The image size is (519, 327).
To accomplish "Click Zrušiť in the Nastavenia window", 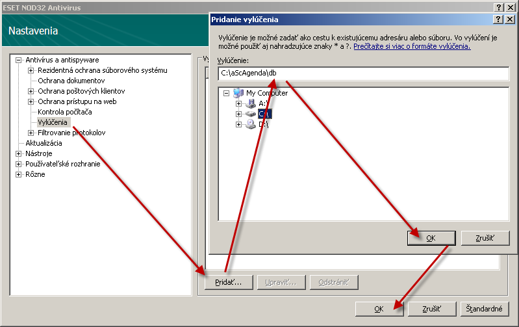I will click(431, 309).
